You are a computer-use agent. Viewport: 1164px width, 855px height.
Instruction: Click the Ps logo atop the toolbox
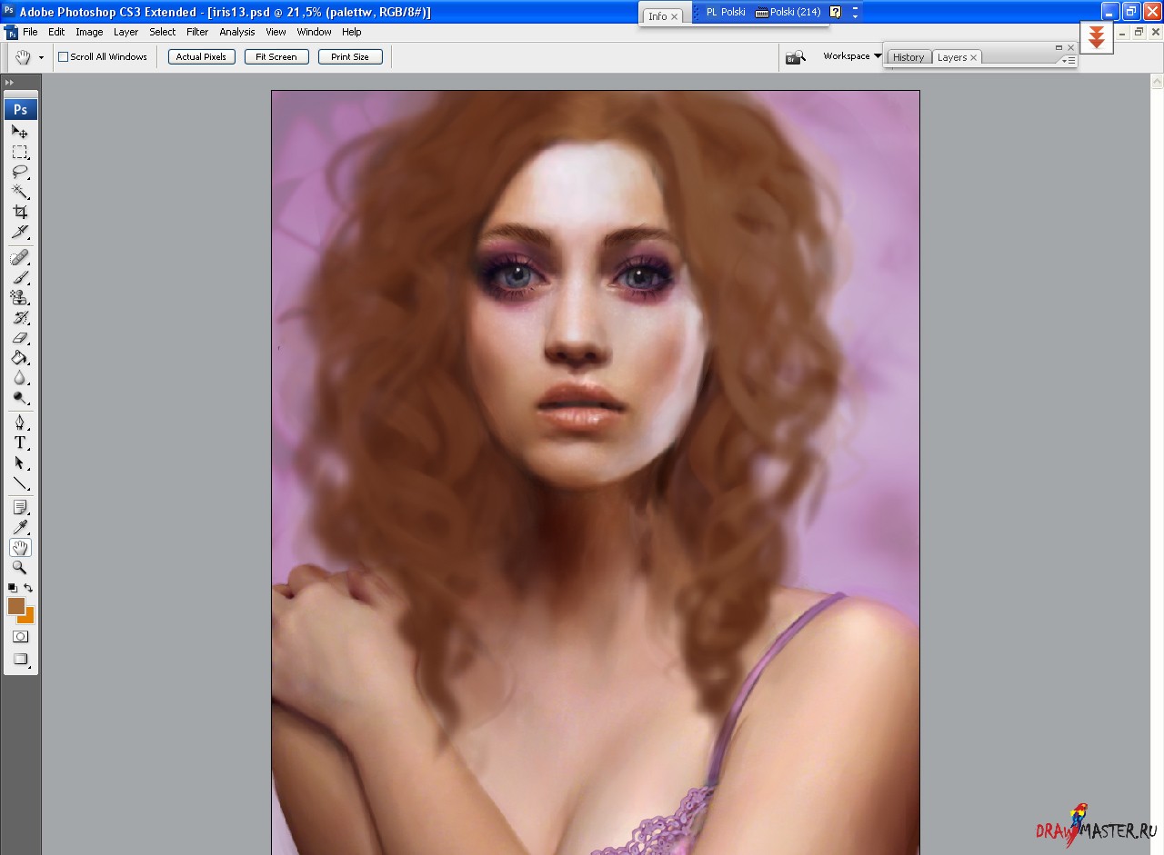(20, 110)
